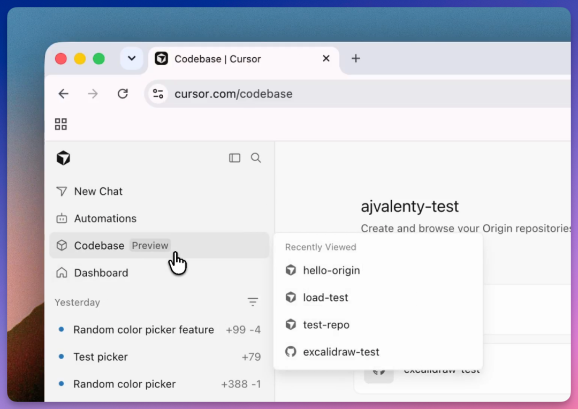
Task: Minimize the window with the yellow button
Action: pyautogui.click(x=80, y=59)
